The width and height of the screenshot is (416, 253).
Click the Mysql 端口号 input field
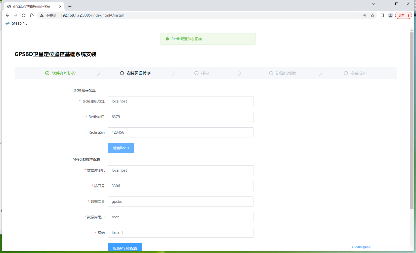(x=181, y=186)
